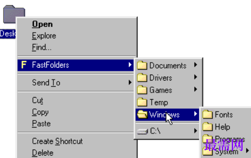Viewport: 251px width, 158px height.
Task: Choose Open from the context menu
Action: coord(42,24)
